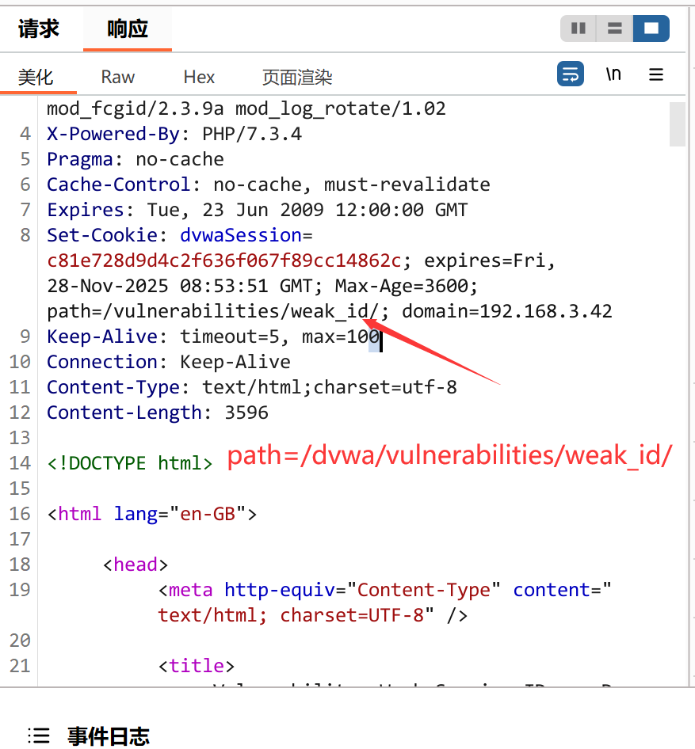Click the mod_fcgid/2.3.9a server text
This screenshot has height=749, width=695.
point(136,109)
